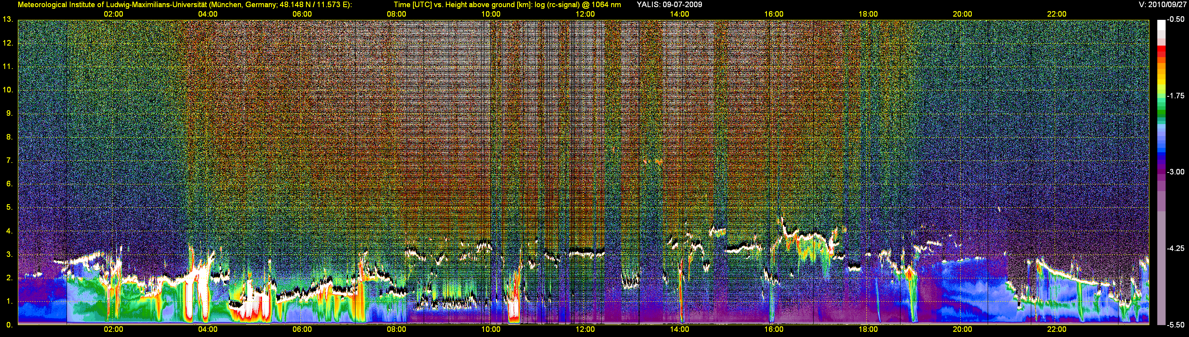Pick the 16:00 label on the bottom time axis
Viewport: 1189px width, 337px height.
[x=774, y=329]
